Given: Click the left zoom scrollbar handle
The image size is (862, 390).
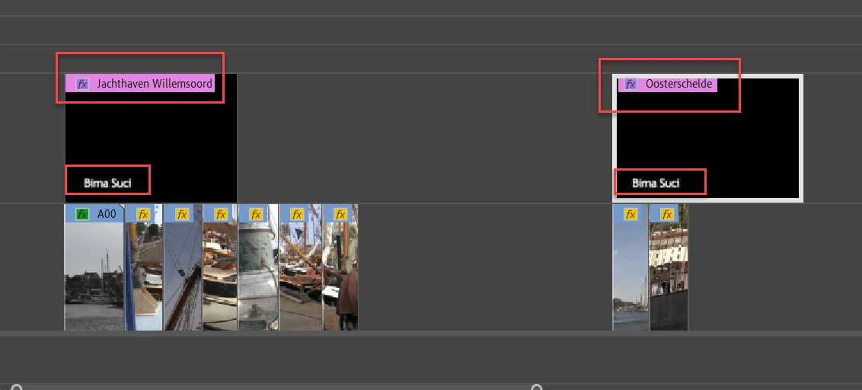Looking at the screenshot, I should point(17,387).
